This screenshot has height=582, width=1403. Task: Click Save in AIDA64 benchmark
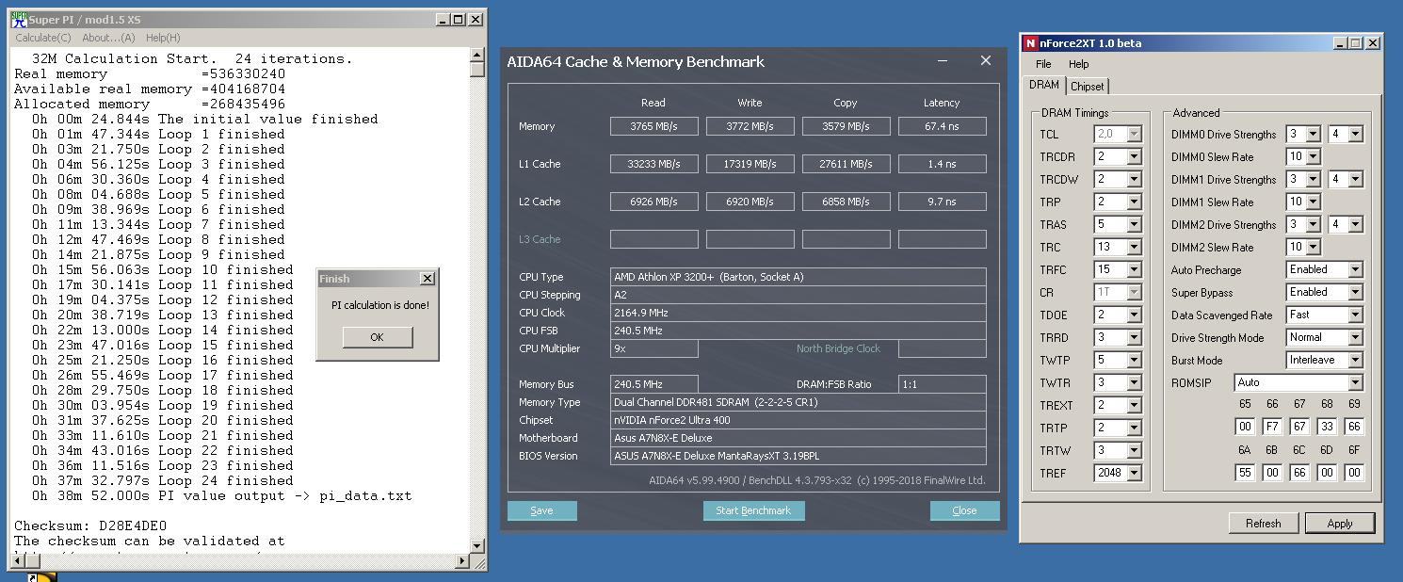pyautogui.click(x=542, y=510)
